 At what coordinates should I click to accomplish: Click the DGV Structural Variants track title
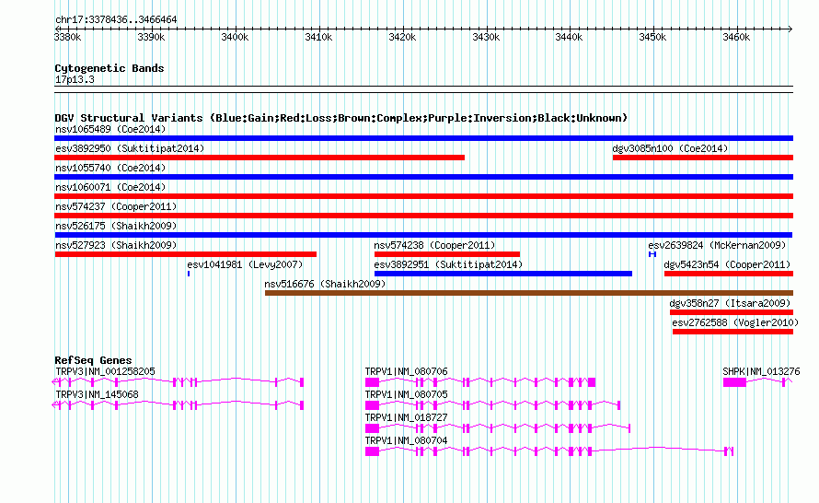tap(341, 118)
